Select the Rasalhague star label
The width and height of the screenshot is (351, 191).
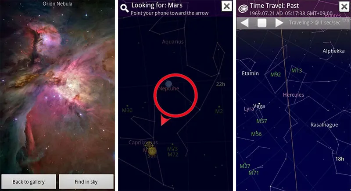(x=324, y=125)
